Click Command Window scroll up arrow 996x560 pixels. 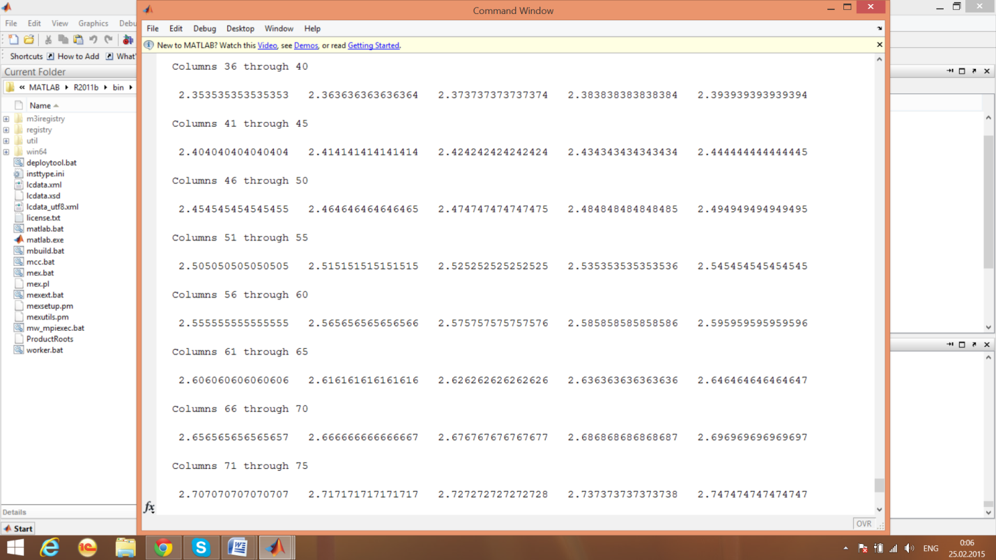pos(880,59)
